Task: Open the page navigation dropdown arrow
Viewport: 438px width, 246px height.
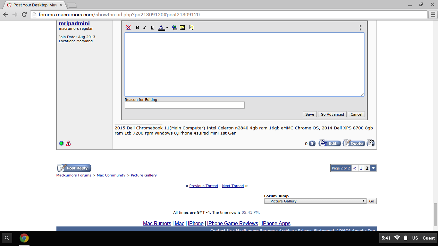Action: [374, 168]
